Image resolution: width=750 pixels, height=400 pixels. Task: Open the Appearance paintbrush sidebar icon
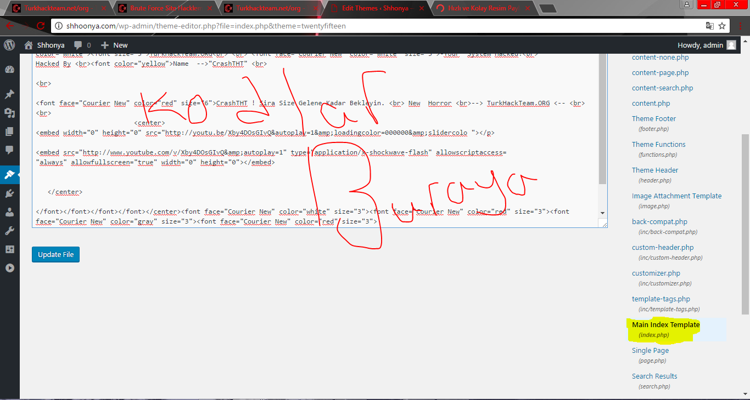9,175
